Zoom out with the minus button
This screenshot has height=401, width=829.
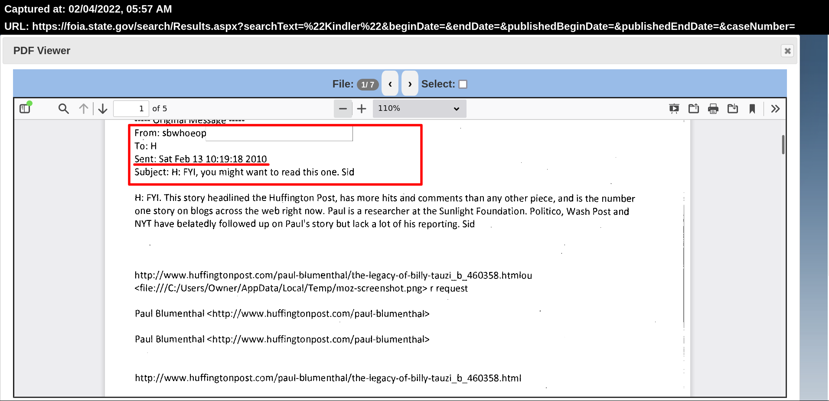(343, 108)
